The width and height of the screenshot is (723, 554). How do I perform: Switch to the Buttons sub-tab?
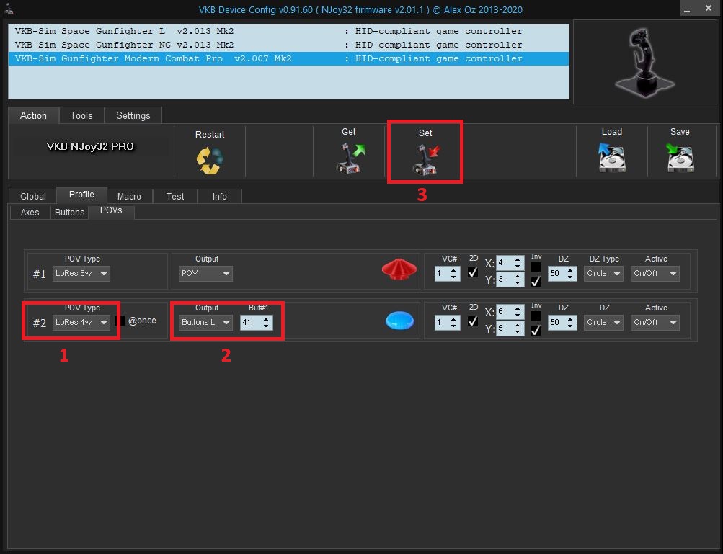[70, 212]
